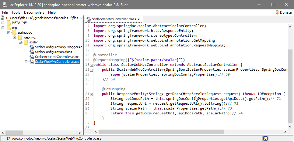This screenshot has height=142, width=294.
Task: Select ScalarConfiguration$SwaggerAc class entry
Action: tap(58, 47)
